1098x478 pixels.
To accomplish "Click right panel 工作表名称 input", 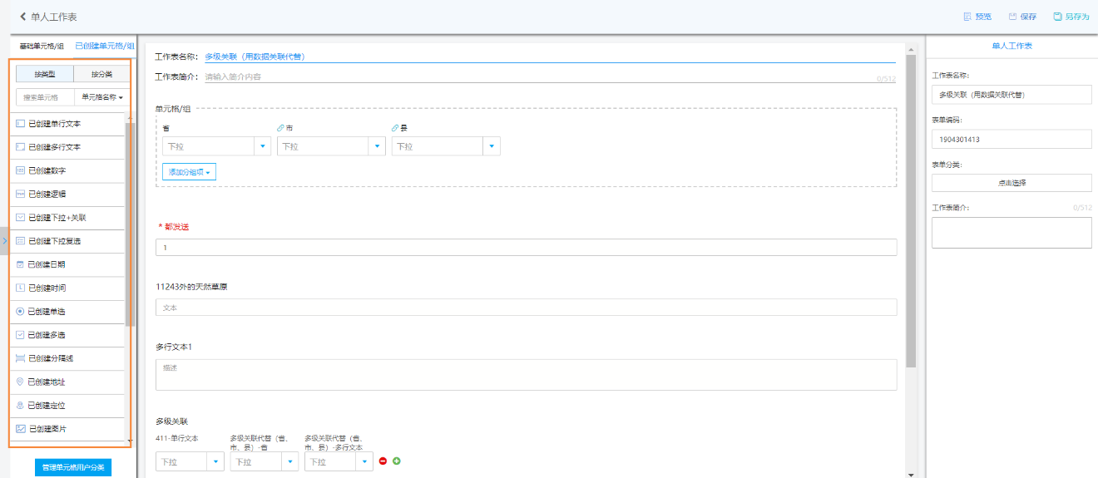I will tap(1011, 95).
